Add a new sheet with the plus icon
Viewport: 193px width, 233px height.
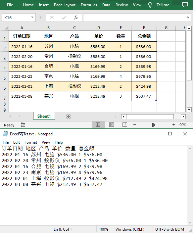(69, 117)
